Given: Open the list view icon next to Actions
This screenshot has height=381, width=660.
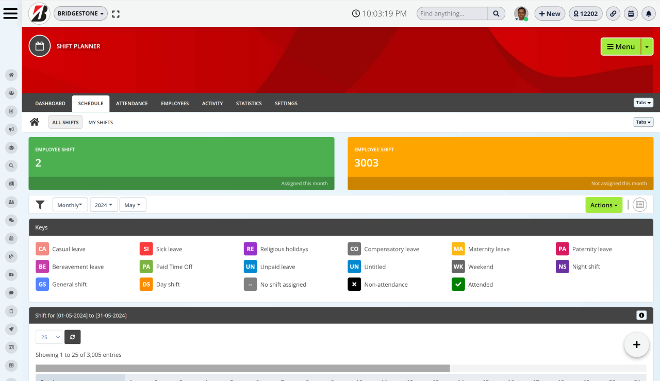Looking at the screenshot, I should (x=639, y=205).
